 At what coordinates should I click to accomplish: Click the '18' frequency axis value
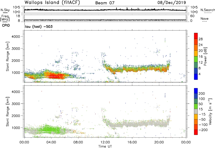[18, 16]
